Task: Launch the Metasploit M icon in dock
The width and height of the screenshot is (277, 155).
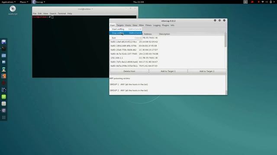Action: (x=4, y=62)
